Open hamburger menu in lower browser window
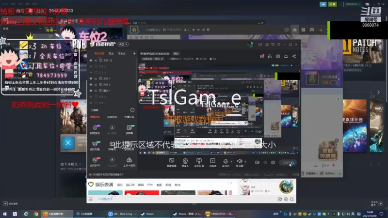Image resolution: width=388 pixels, height=218 pixels. point(91,199)
